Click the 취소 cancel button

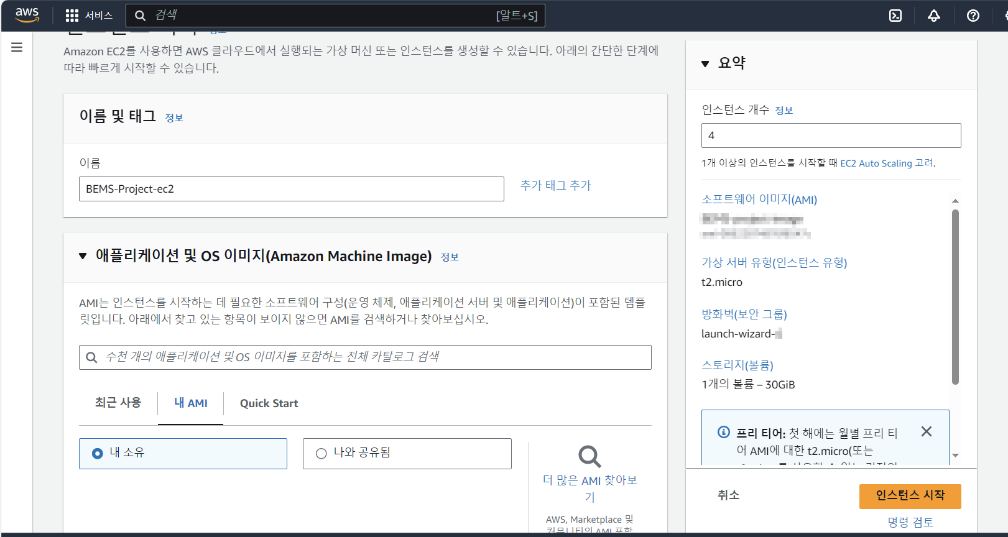[729, 495]
